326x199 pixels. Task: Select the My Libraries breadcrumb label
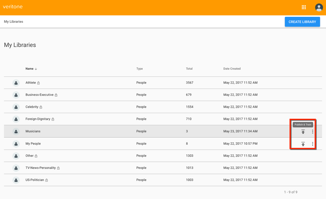click(x=13, y=21)
